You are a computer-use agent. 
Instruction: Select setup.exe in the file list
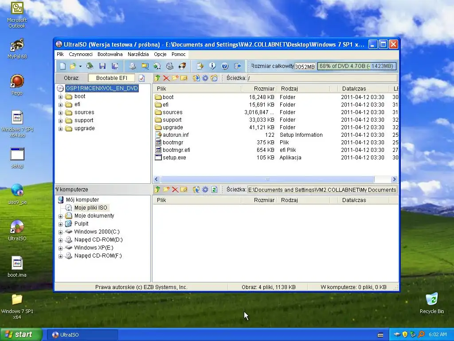[x=174, y=158]
